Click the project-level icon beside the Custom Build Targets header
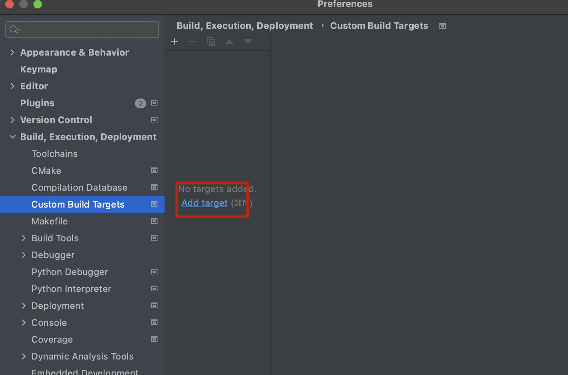The width and height of the screenshot is (568, 375). 443,26
